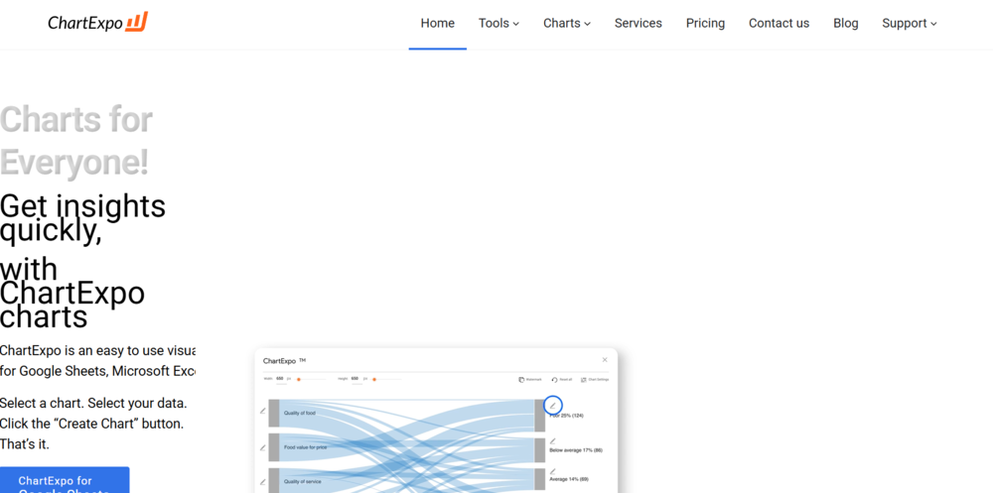Visit the Blog page
The height and width of the screenshot is (493, 993).
(x=845, y=24)
